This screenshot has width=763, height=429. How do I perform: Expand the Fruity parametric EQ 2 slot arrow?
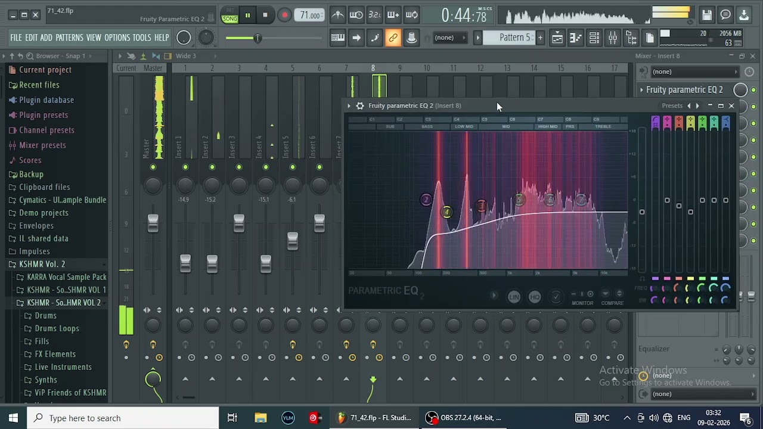642,90
